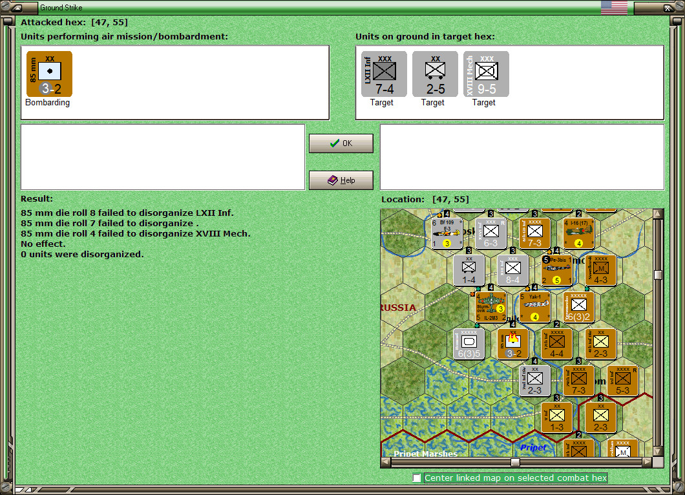Image resolution: width=685 pixels, height=495 pixels.
Task: Click the 'No effect.' result line
Action: coord(43,244)
